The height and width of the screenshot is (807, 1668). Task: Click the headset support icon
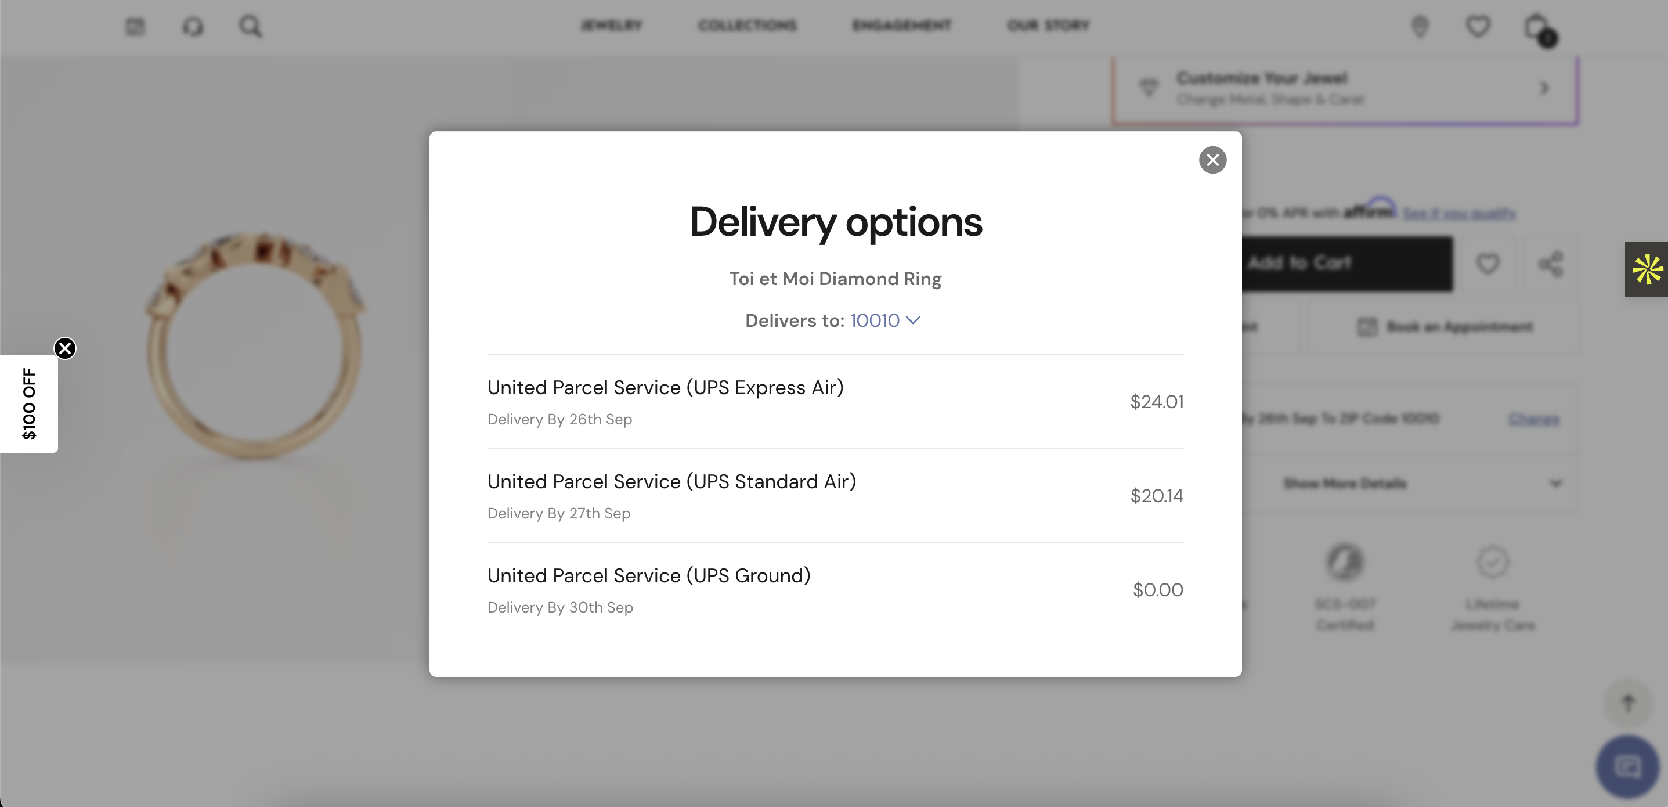(192, 27)
